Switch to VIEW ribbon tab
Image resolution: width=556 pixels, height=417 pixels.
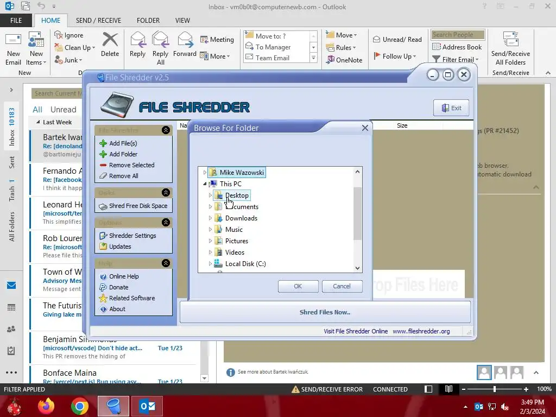(182, 21)
